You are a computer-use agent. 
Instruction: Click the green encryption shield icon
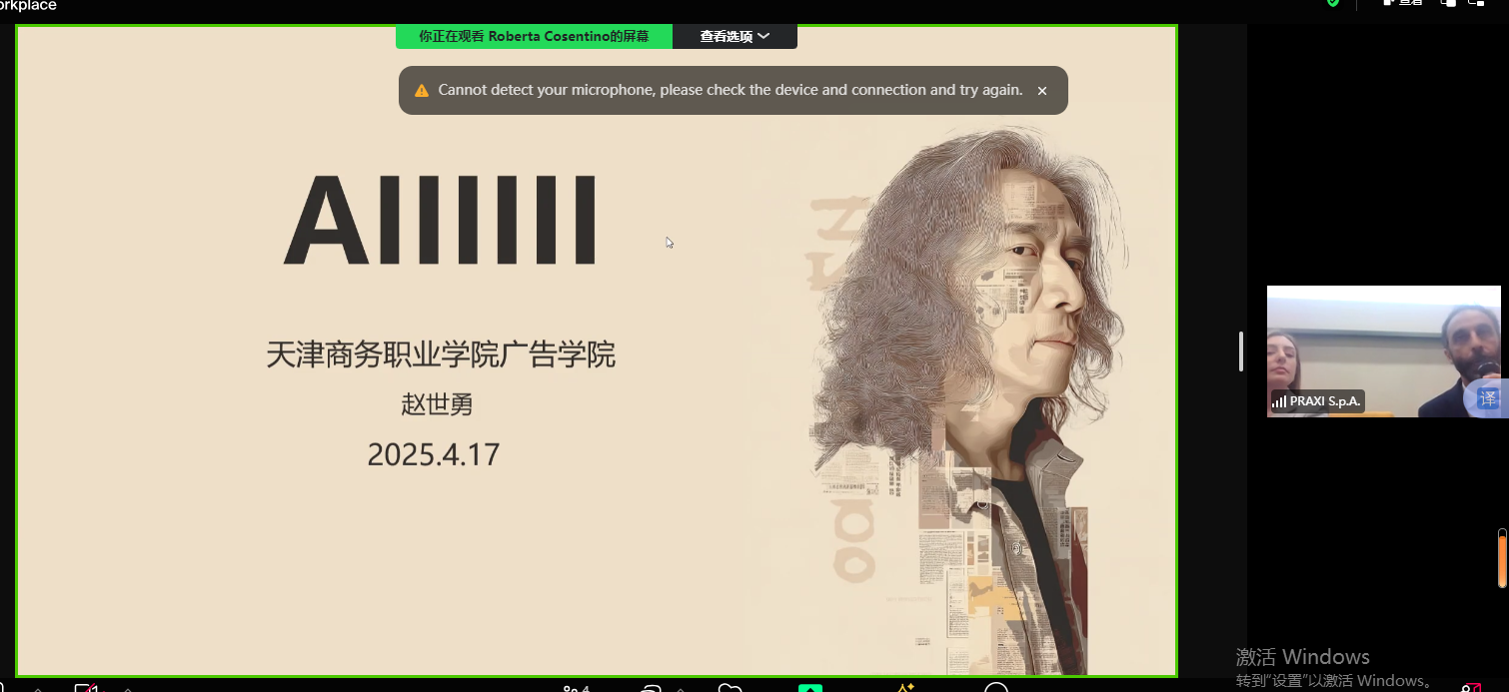[1332, 3]
